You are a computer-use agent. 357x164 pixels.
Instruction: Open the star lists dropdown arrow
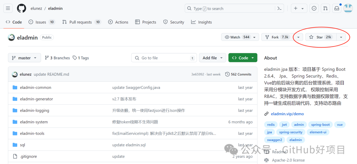pos(341,37)
